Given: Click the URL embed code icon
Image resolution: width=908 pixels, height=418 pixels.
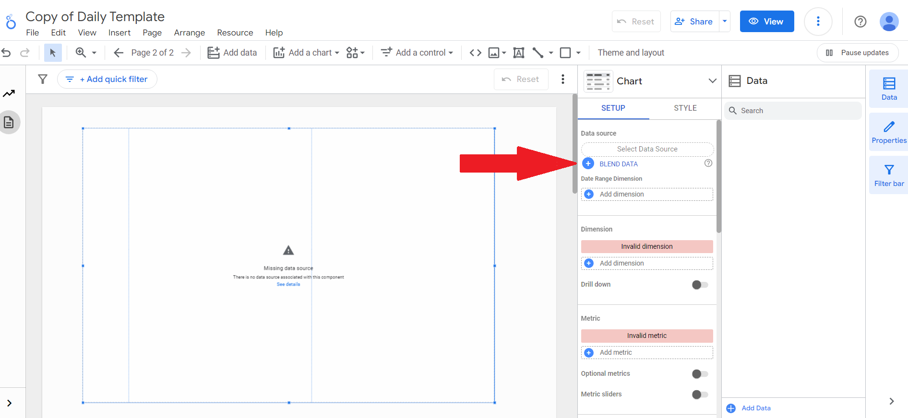Looking at the screenshot, I should point(475,53).
